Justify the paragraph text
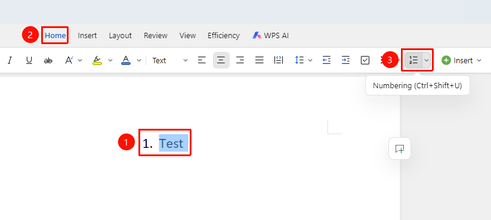This screenshot has width=491, height=220. pos(260,60)
